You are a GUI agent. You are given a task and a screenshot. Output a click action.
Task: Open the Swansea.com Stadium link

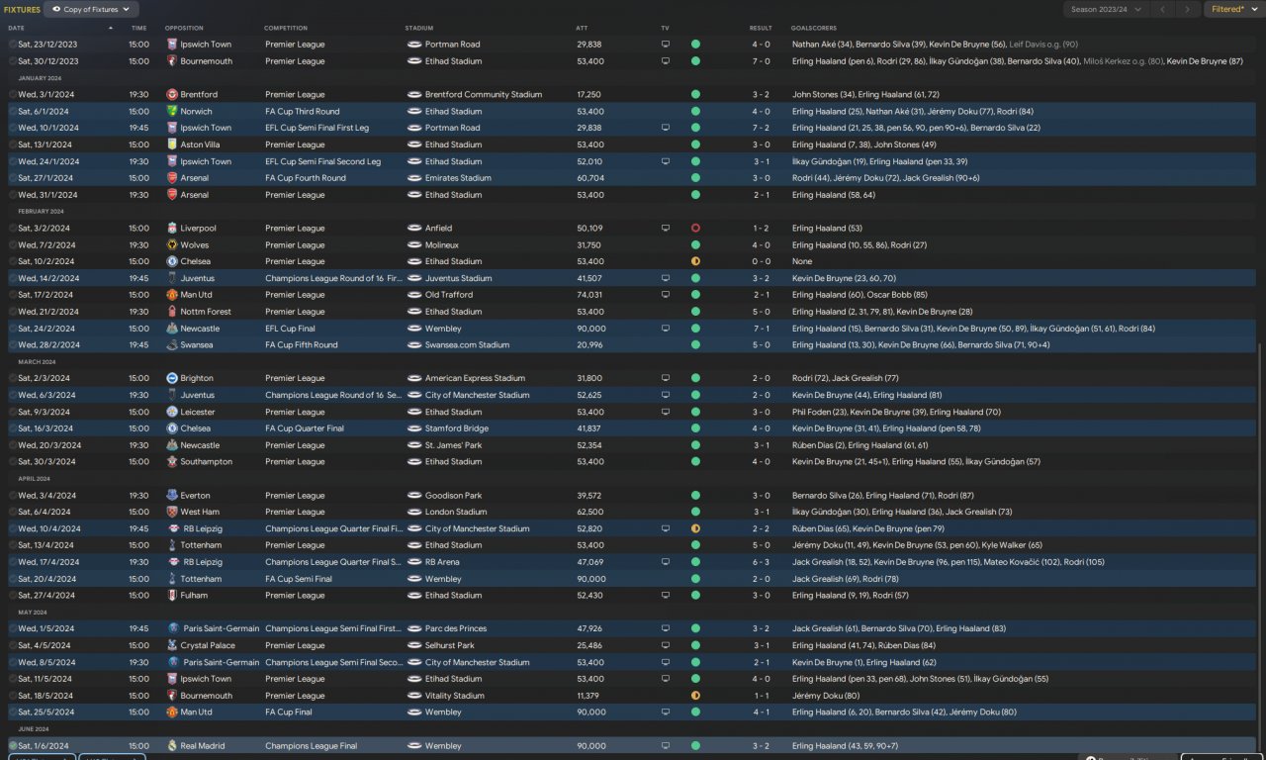click(467, 345)
